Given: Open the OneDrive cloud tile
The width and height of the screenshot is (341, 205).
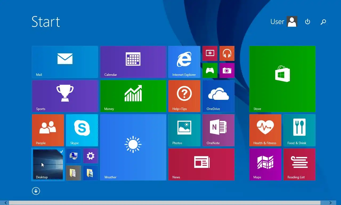Looking at the screenshot, I should [x=218, y=96].
